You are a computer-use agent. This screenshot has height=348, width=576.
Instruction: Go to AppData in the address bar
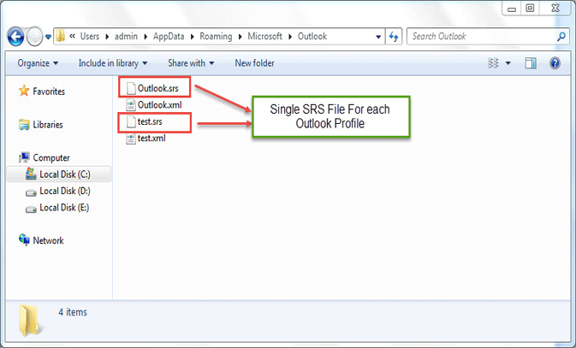coord(169,36)
